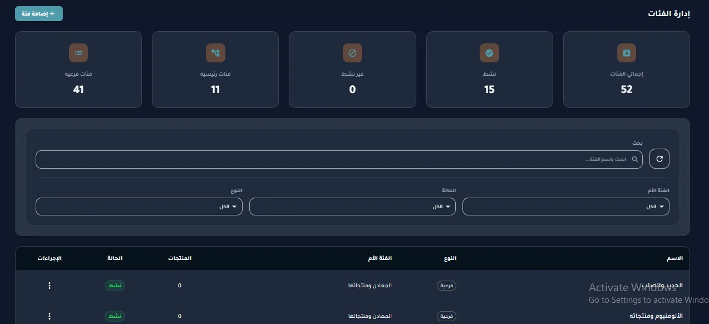Click the إدارة الفئات page title
This screenshot has height=324, width=709.
click(x=669, y=14)
